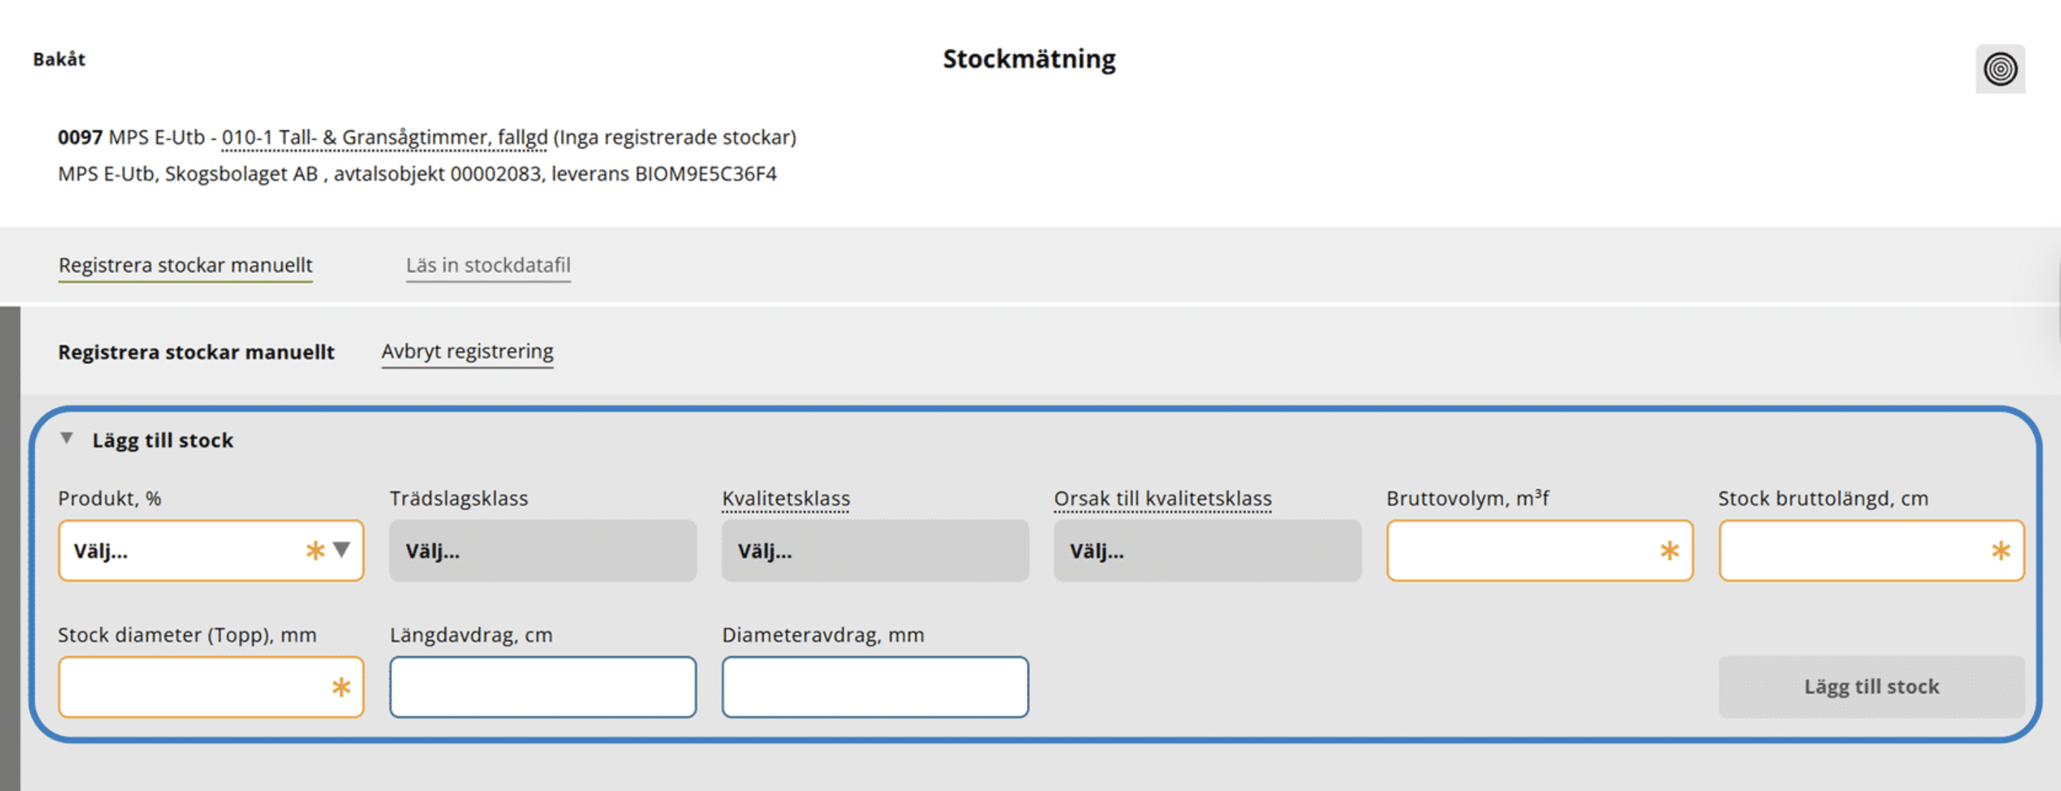Click Avbryt registrering link

tap(468, 351)
